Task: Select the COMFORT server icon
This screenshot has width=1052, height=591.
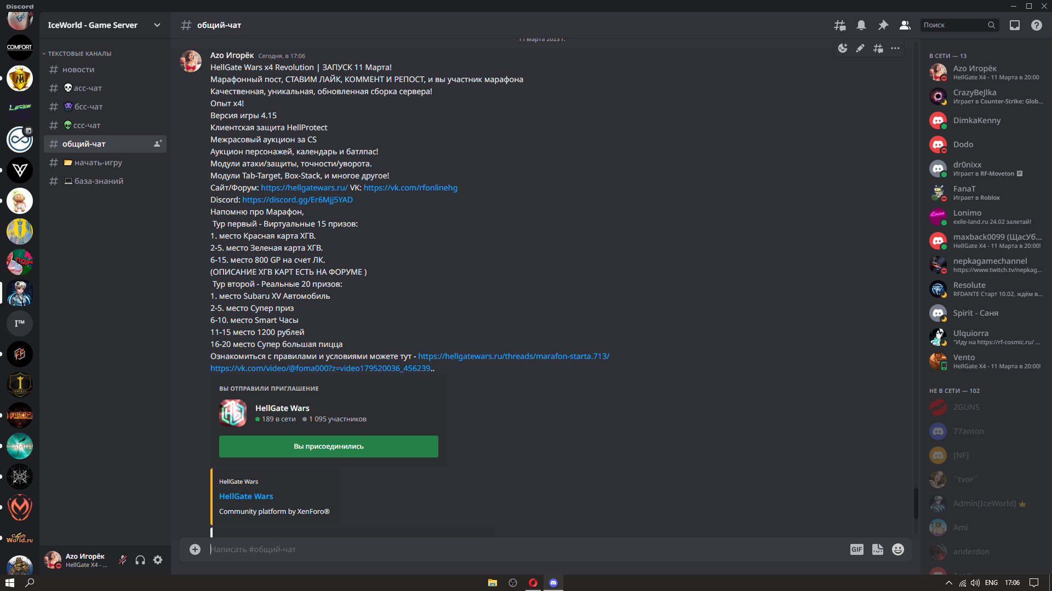Action: click(20, 48)
